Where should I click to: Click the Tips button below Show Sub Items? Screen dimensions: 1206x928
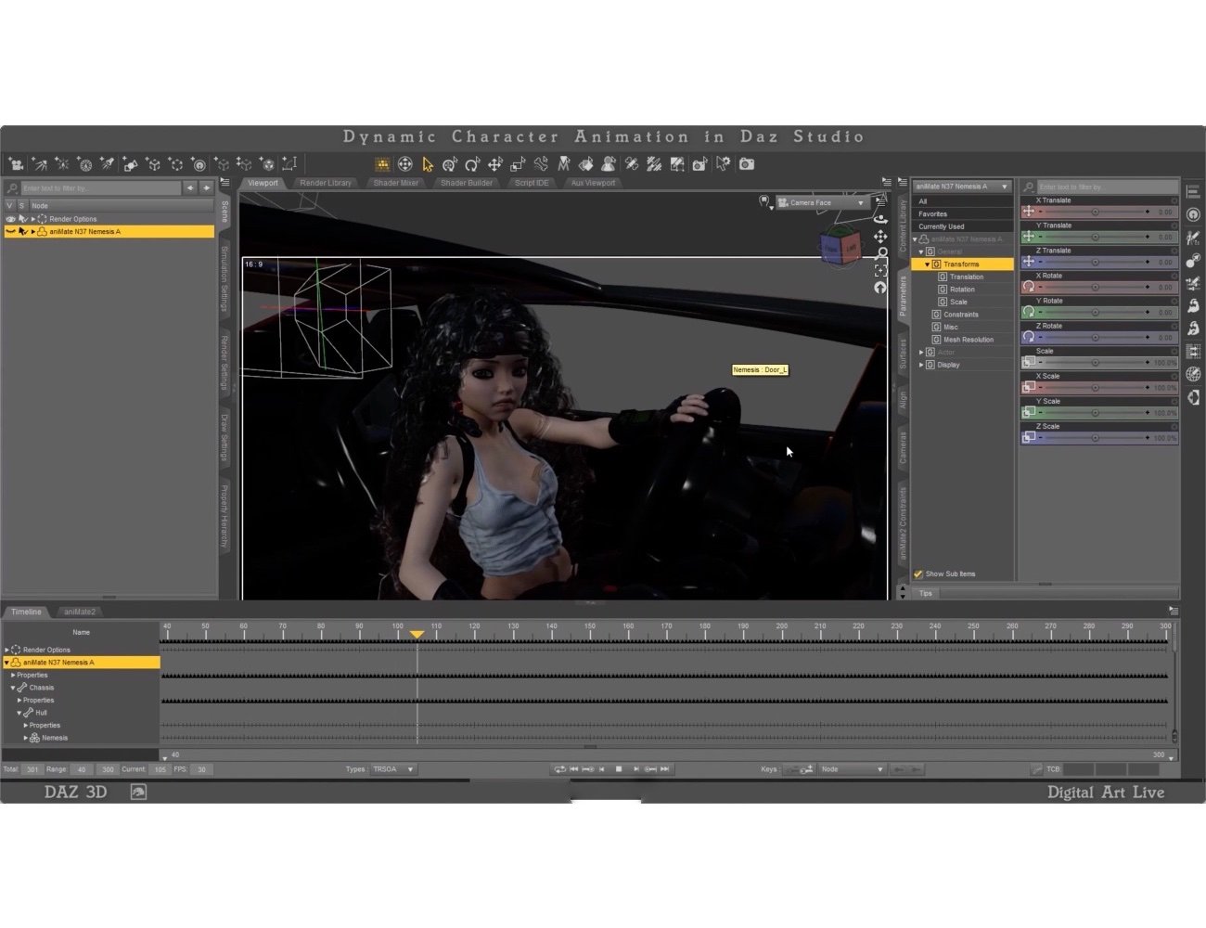pyautogui.click(x=925, y=593)
